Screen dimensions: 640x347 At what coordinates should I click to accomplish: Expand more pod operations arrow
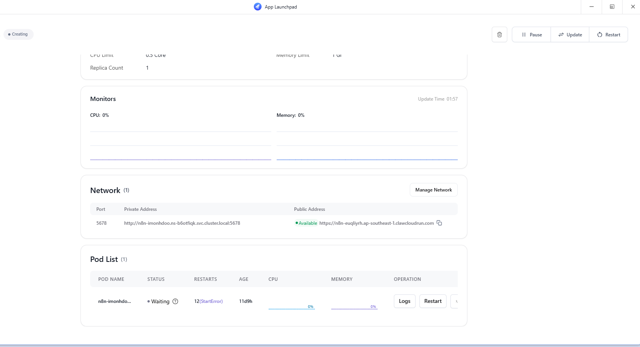(x=455, y=301)
